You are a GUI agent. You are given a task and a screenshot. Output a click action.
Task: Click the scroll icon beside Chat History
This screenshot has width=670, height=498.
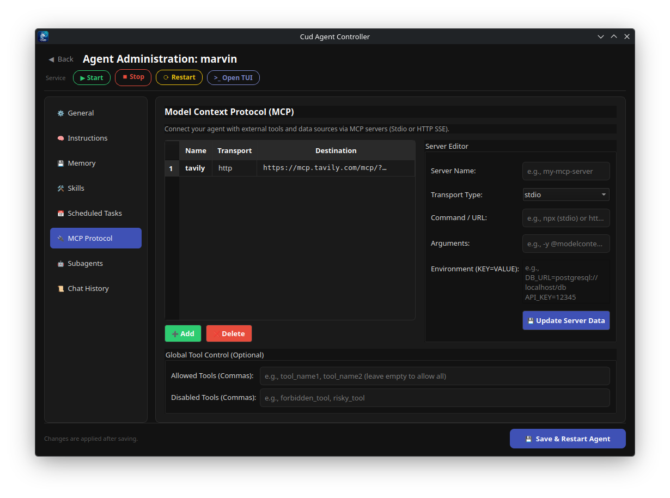(60, 289)
